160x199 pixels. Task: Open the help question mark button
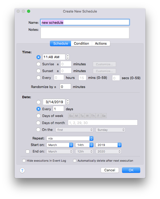click(x=22, y=170)
